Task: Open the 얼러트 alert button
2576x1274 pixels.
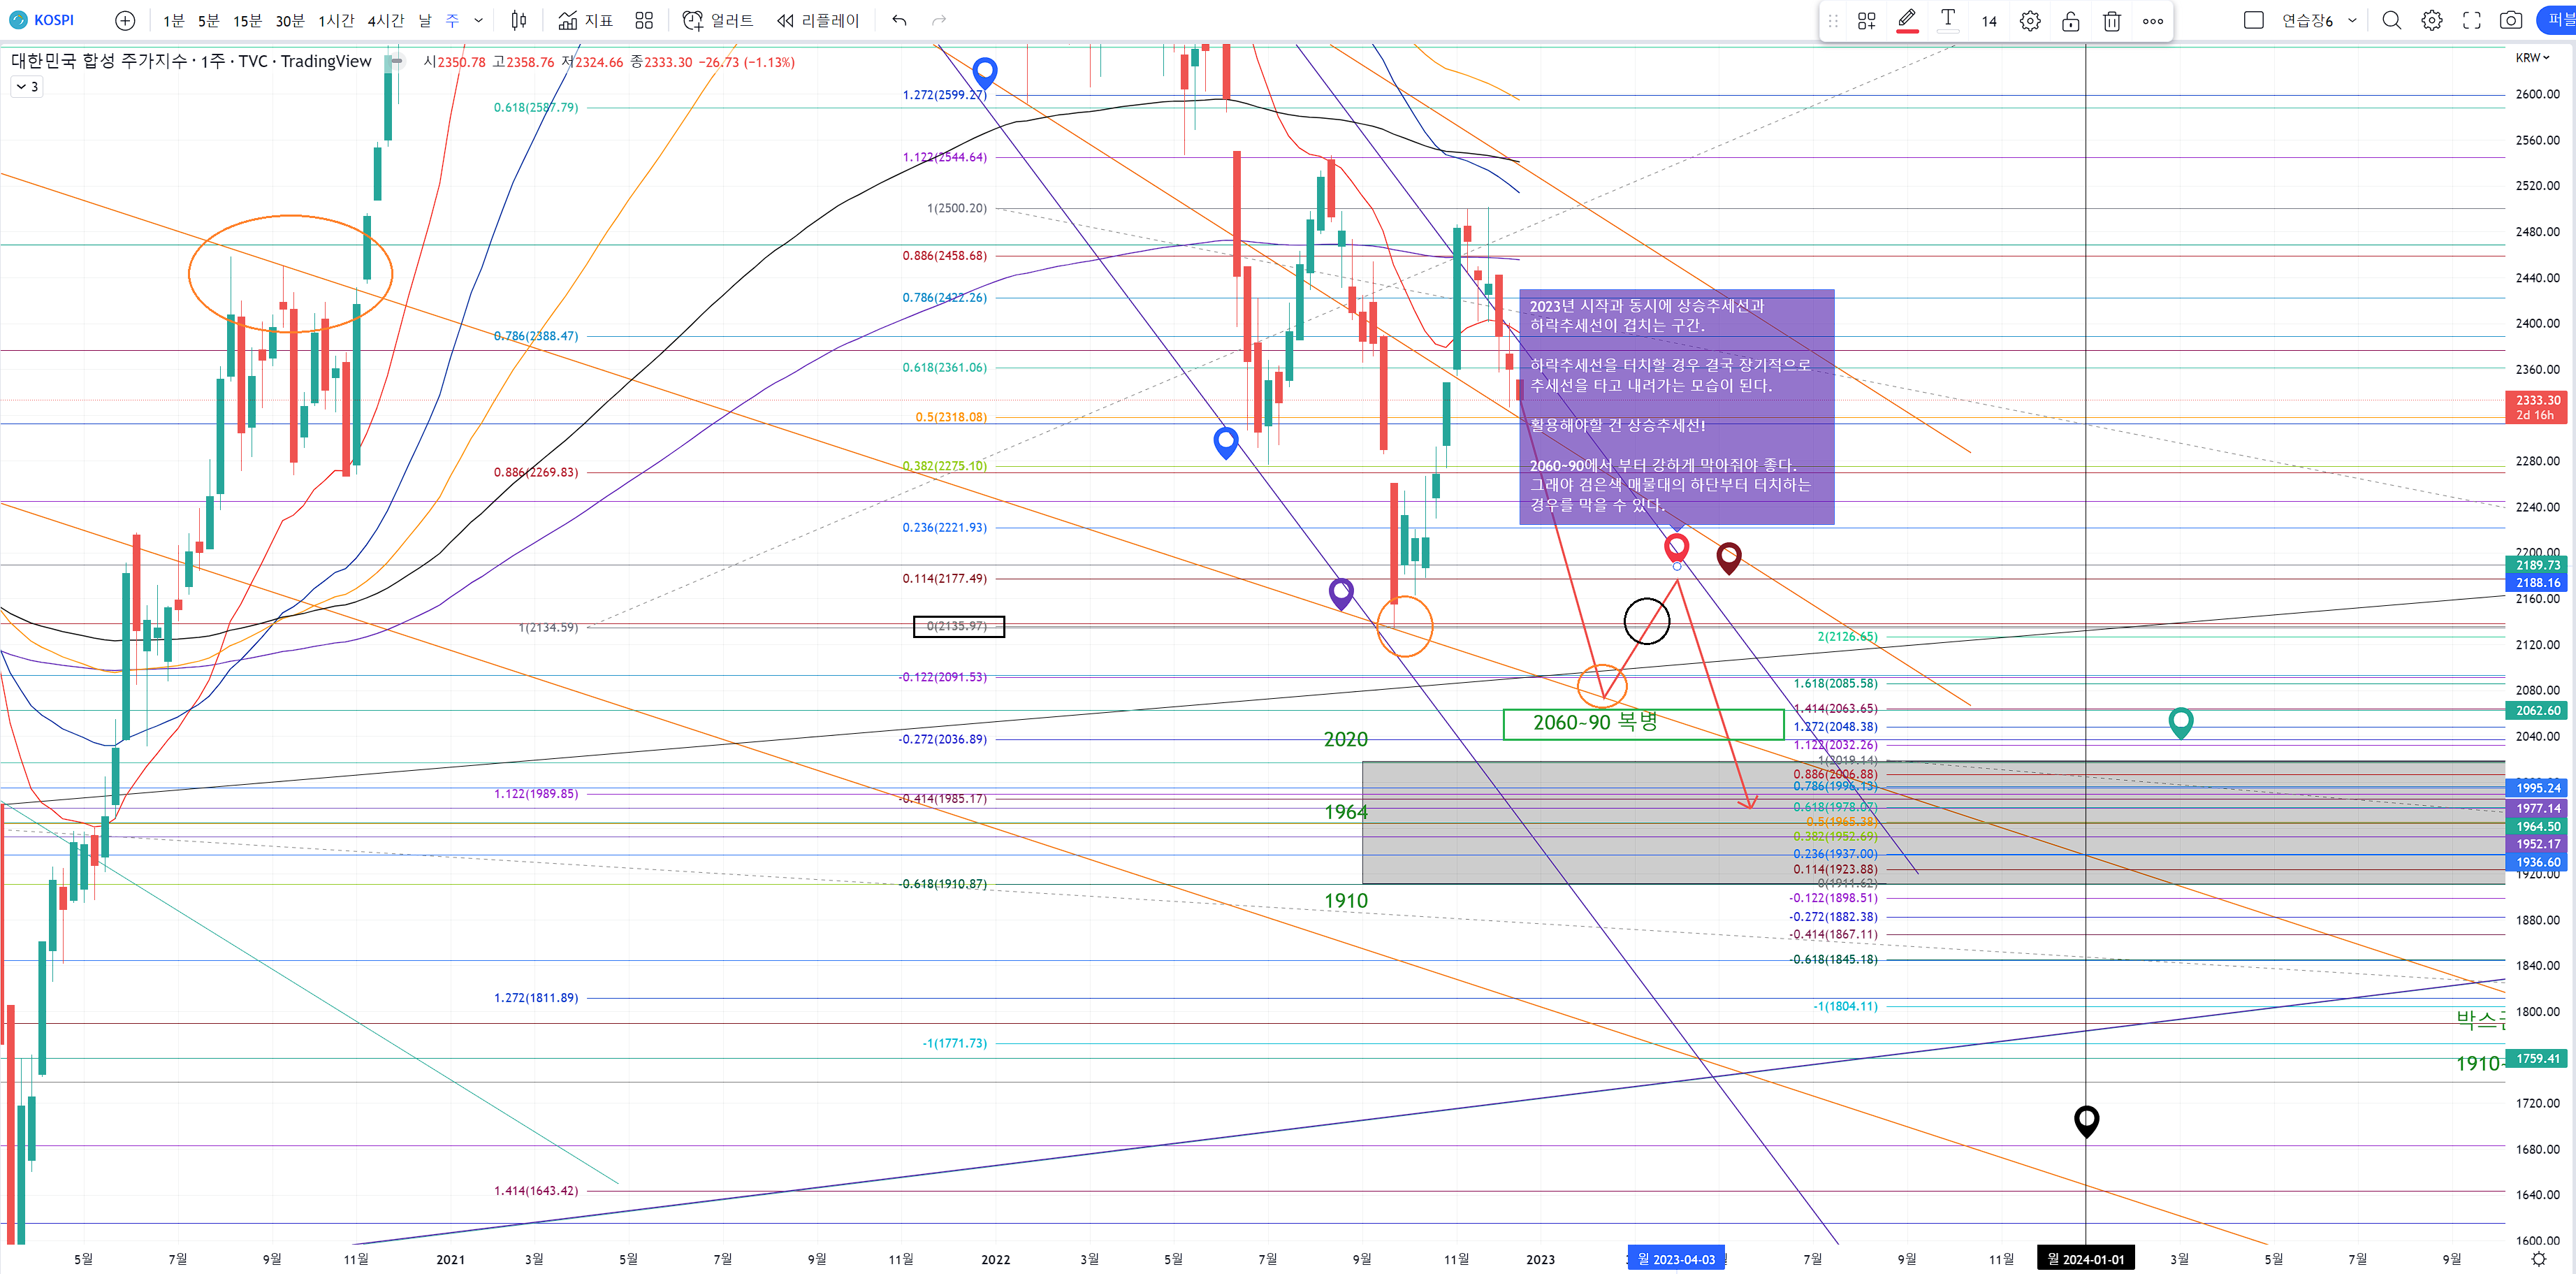Action: pyautogui.click(x=718, y=20)
